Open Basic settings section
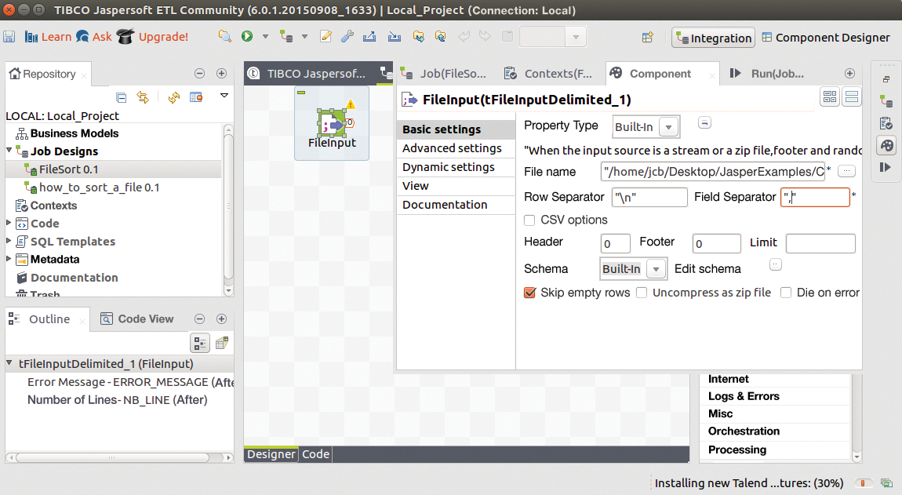Screen dimensions: 902x495 click(456, 129)
